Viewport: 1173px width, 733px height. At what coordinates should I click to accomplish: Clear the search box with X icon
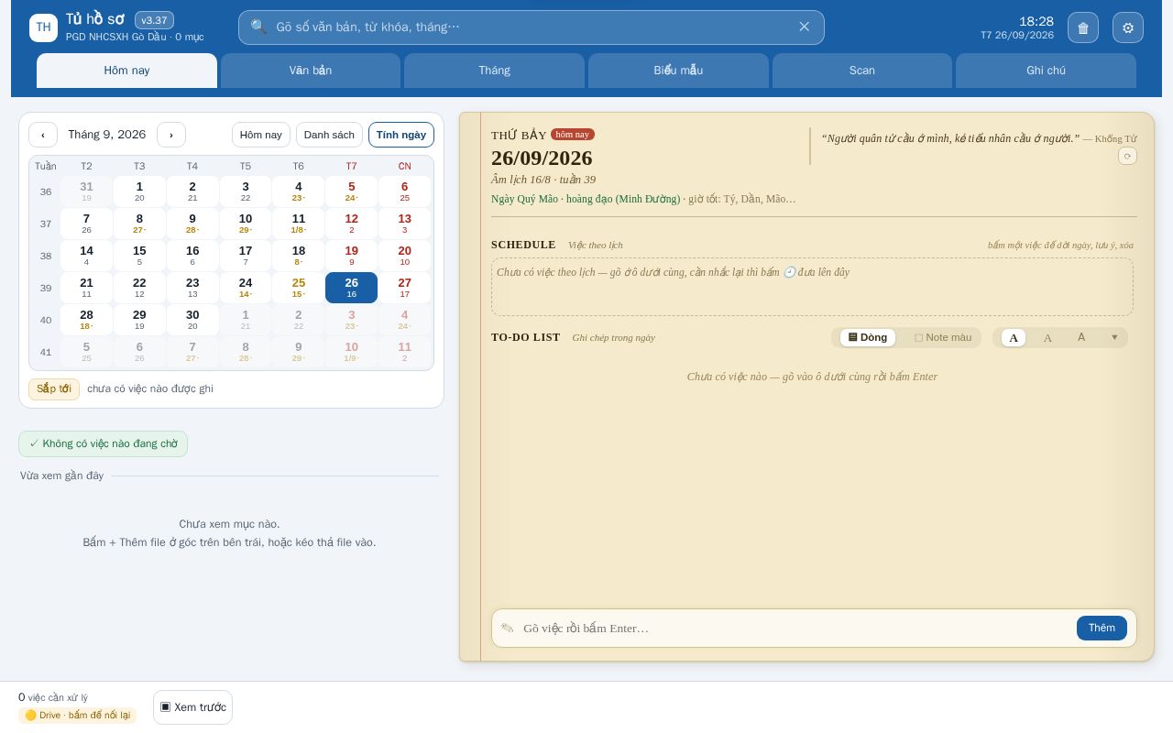tap(804, 27)
